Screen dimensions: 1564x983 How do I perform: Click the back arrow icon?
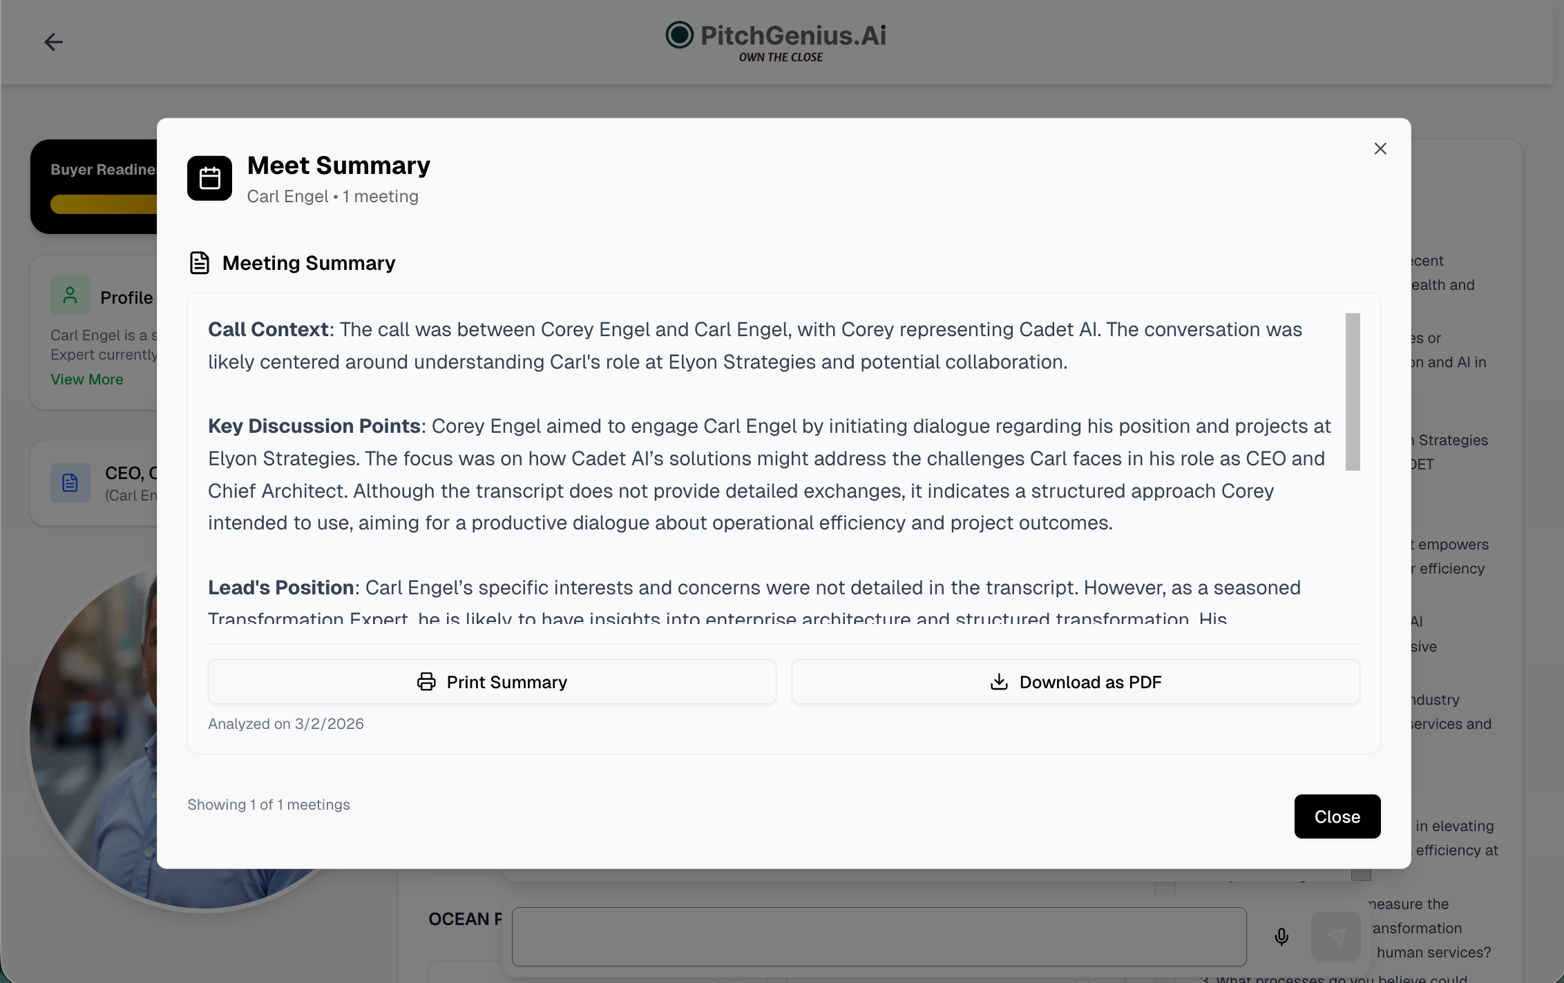click(53, 42)
